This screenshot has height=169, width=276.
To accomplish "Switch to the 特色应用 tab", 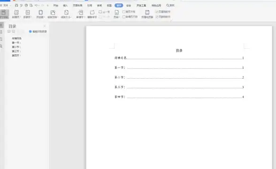I will 156,6.
